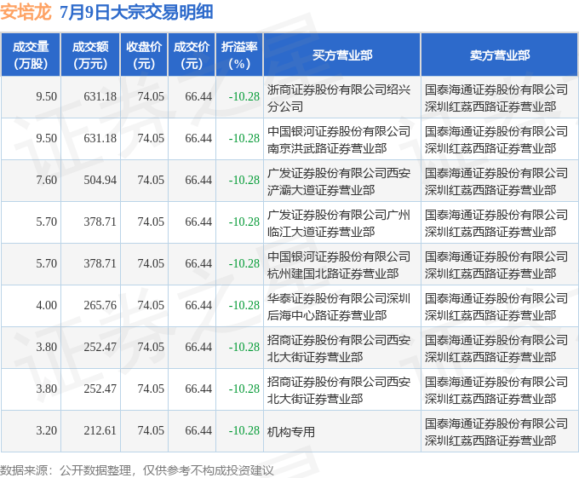Click the 265.76 amount cell

coord(100,306)
